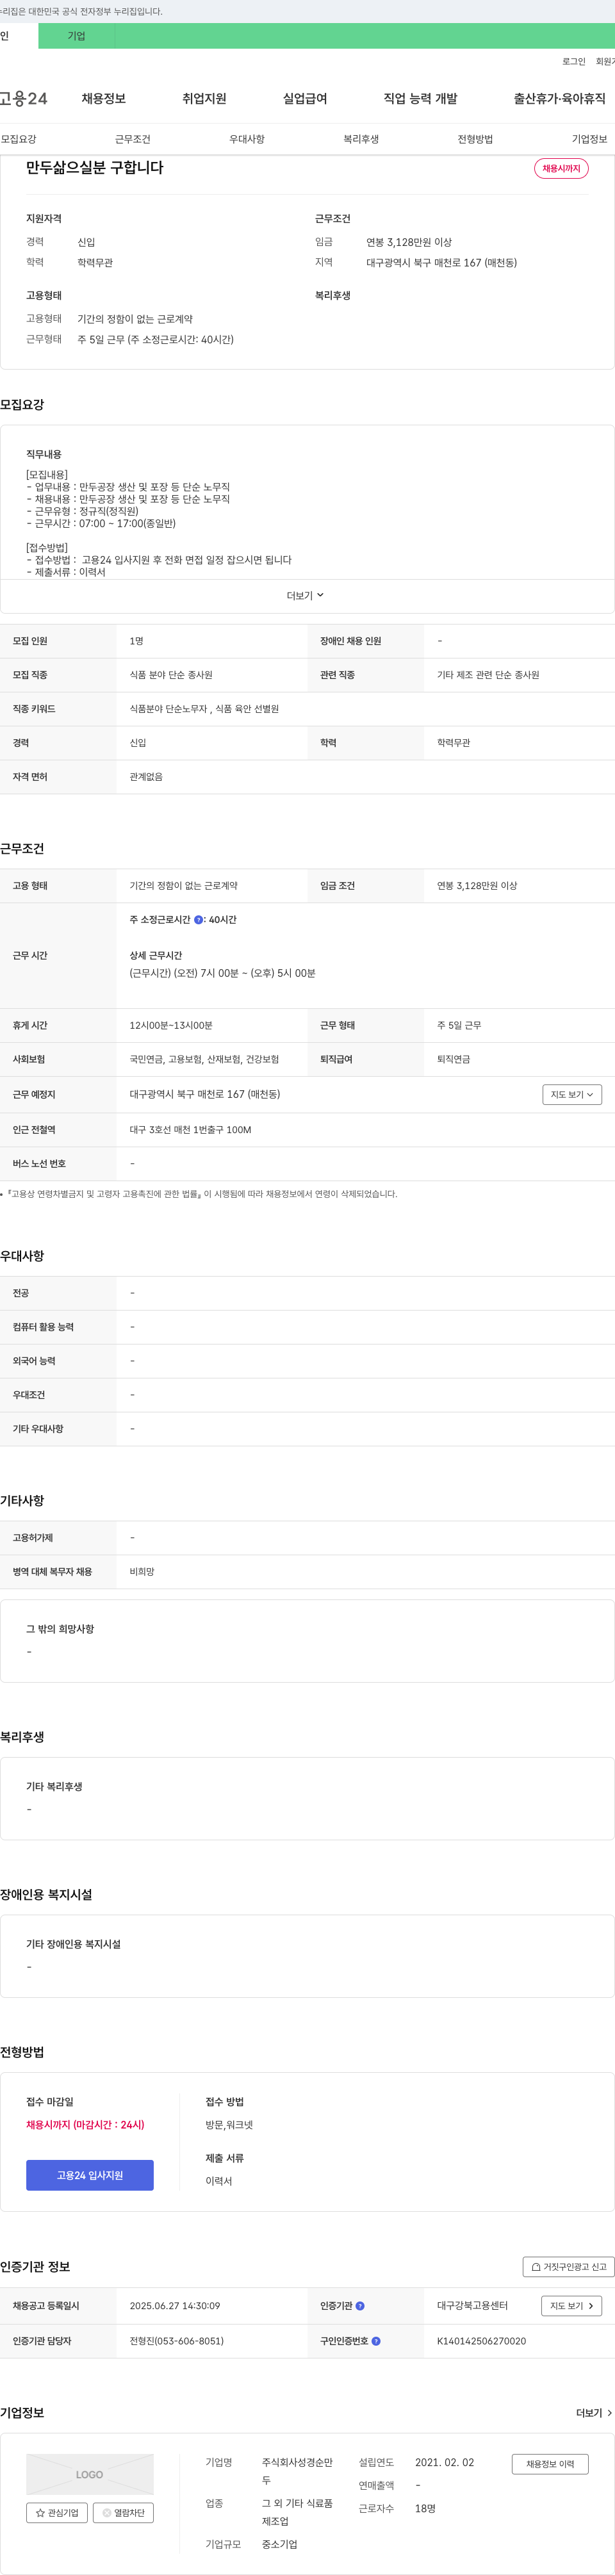The height and width of the screenshot is (2575, 615).
Task: Click the registration date 2025.06.27 14:30:09
Action: [175, 2306]
